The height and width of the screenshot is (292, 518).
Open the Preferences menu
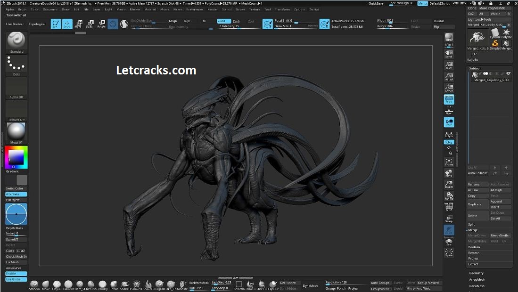point(195,9)
